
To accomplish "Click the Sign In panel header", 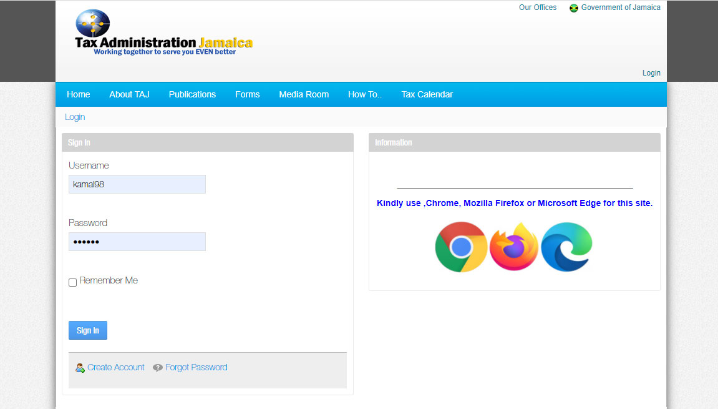I will click(x=208, y=142).
